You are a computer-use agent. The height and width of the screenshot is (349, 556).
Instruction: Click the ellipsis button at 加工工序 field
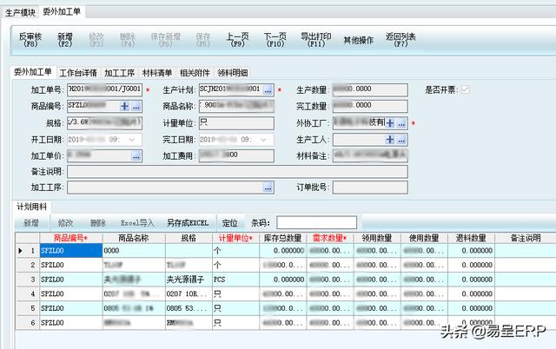coord(268,188)
